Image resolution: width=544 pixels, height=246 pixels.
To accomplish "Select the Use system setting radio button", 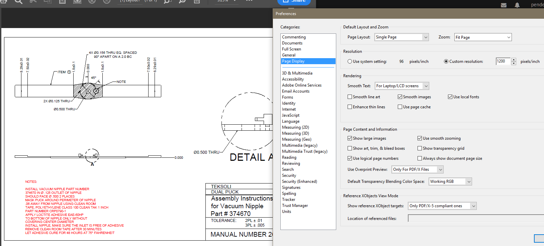I will (350, 61).
